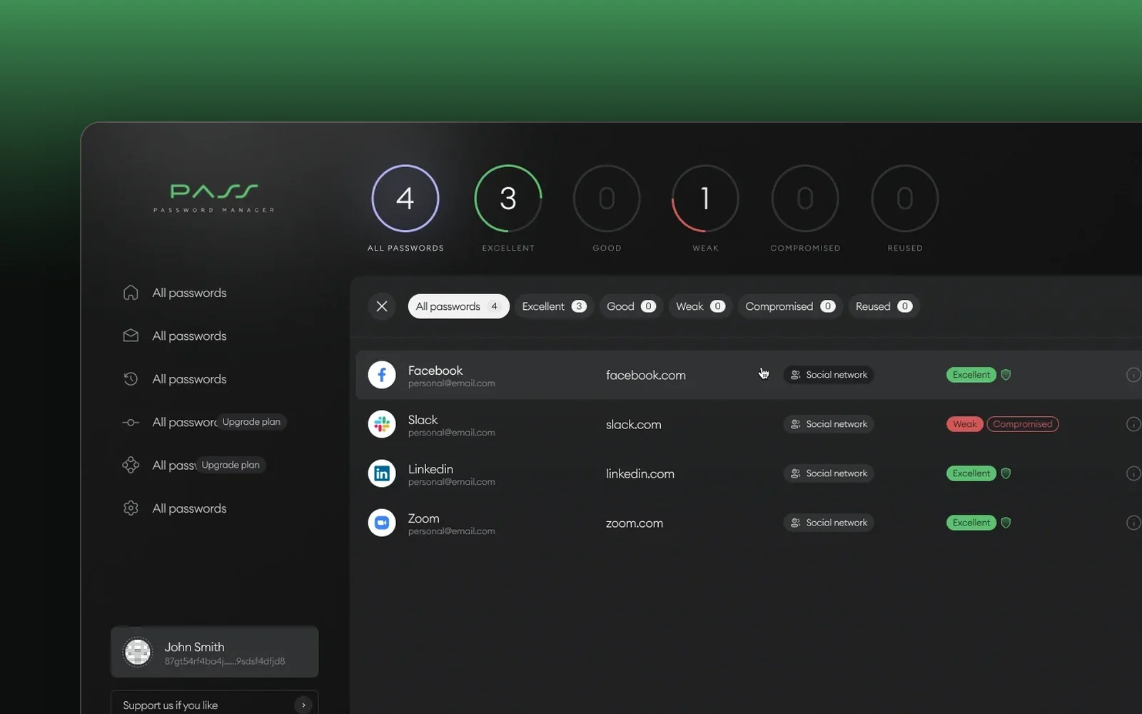Screen dimensions: 1142x714
Task: Click the Upgrade plan badge beside the group icon
Action: tap(231, 465)
